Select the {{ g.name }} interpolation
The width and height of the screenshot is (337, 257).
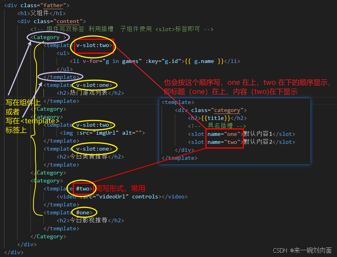coord(204,61)
